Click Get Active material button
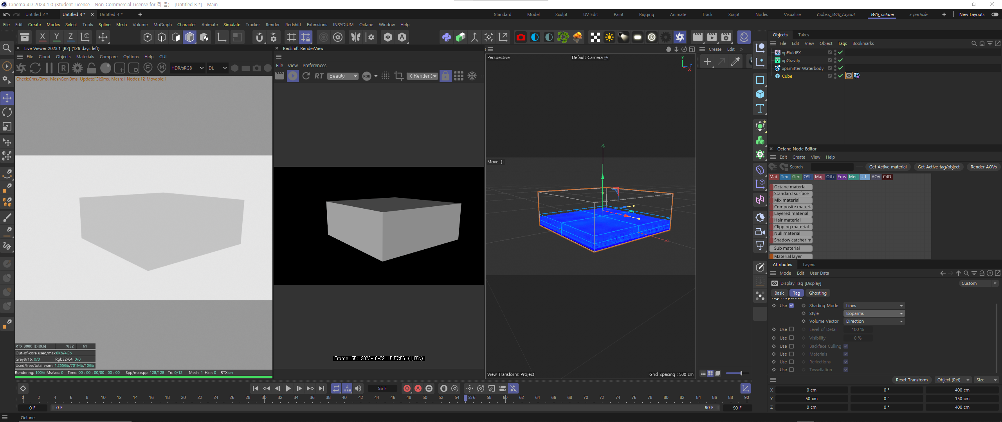This screenshot has width=1002, height=422. pos(888,167)
